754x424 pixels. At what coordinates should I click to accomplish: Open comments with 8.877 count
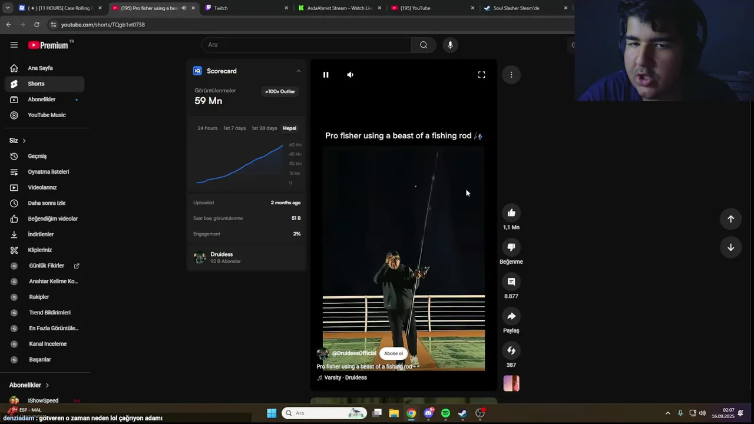tap(511, 281)
